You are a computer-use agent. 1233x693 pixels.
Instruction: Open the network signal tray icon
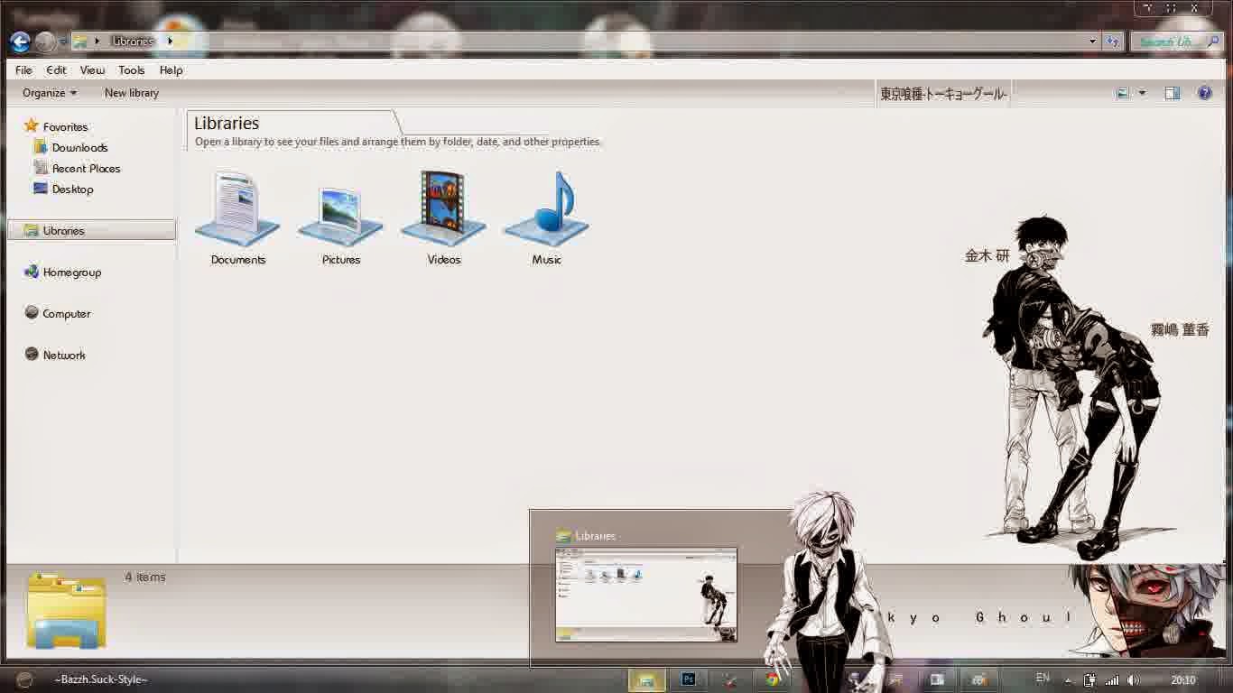1112,680
